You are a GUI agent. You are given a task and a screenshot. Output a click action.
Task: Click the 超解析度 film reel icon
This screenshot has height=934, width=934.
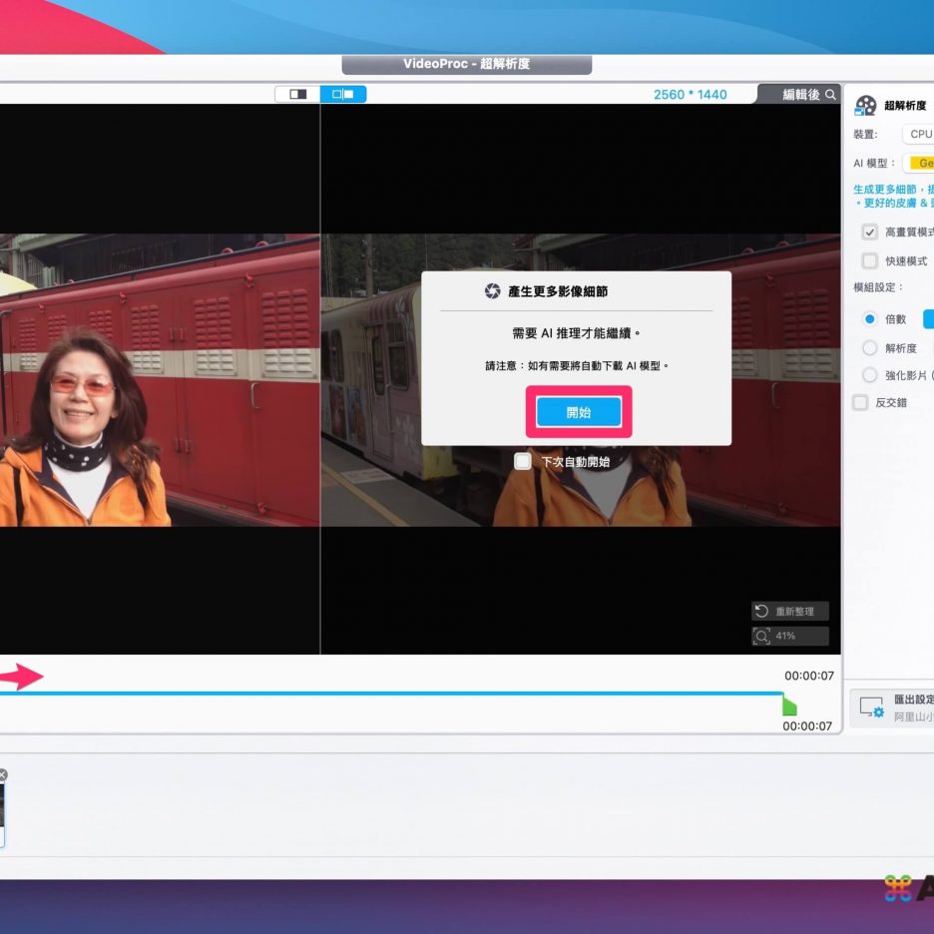[865, 105]
